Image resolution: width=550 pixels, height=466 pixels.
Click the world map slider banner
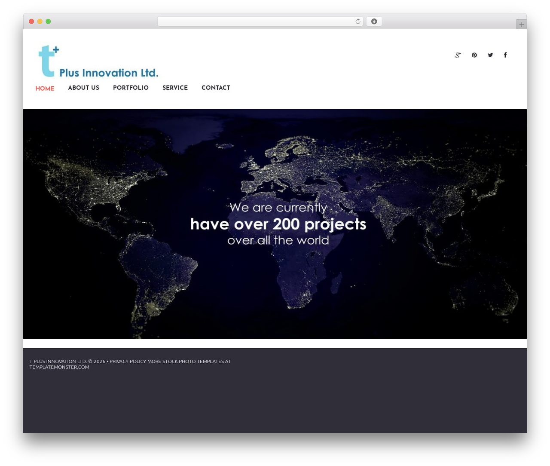[x=275, y=224]
